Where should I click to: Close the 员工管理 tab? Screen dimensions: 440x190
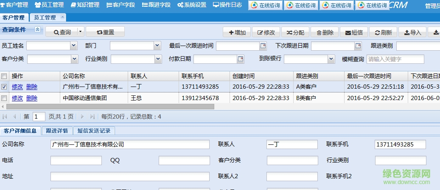click(x=62, y=17)
